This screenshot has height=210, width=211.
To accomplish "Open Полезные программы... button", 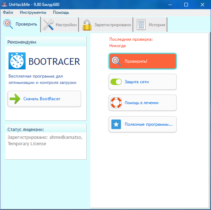I will [143, 124].
